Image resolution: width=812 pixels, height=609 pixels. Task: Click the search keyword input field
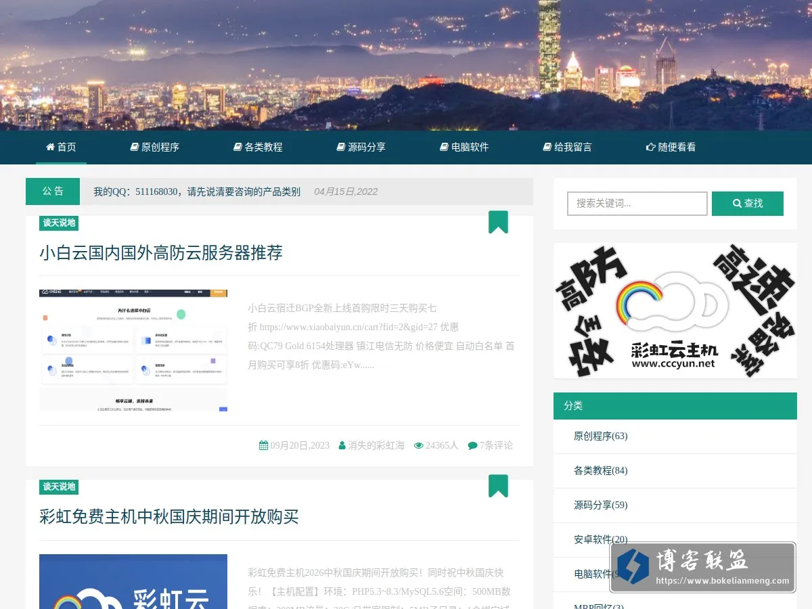[x=637, y=204]
